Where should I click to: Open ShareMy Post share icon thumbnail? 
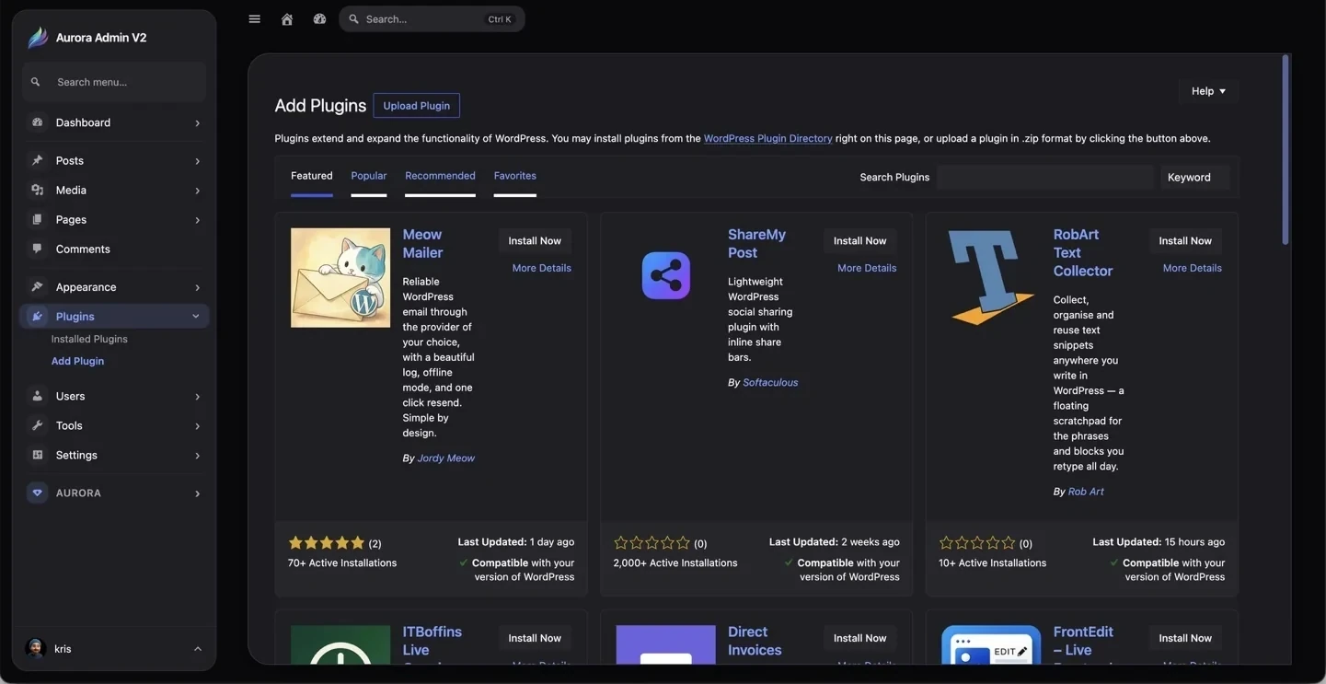pos(666,276)
